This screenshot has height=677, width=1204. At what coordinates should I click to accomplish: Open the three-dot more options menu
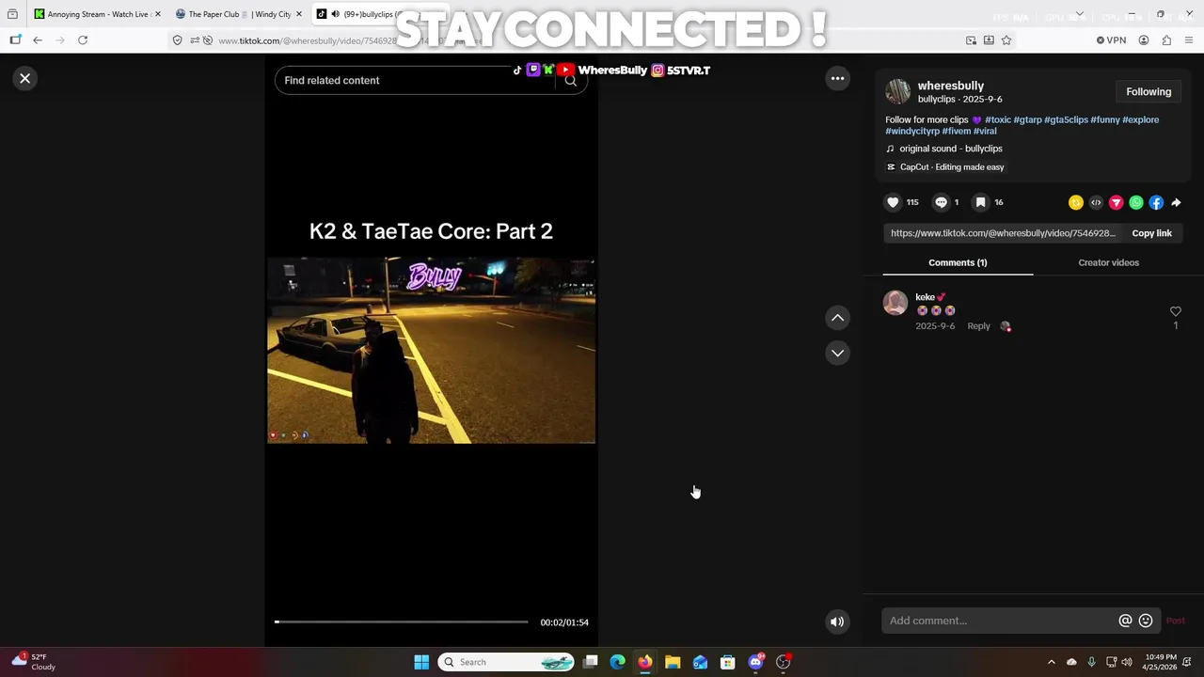click(x=837, y=79)
